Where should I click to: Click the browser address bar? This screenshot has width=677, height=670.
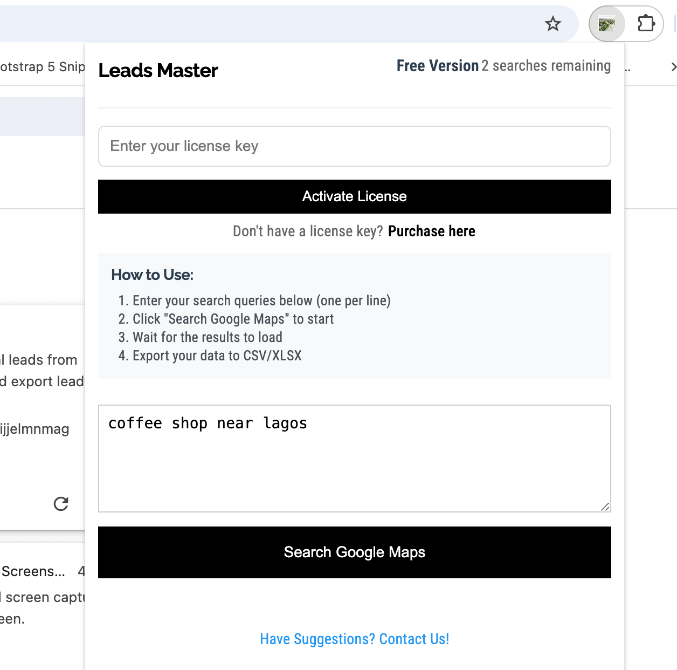[x=270, y=24]
